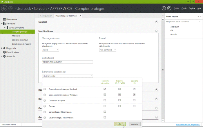Click help icon next to Déverrouillage / Reconnexion
Screen dimensions: 203x128
point(45,118)
